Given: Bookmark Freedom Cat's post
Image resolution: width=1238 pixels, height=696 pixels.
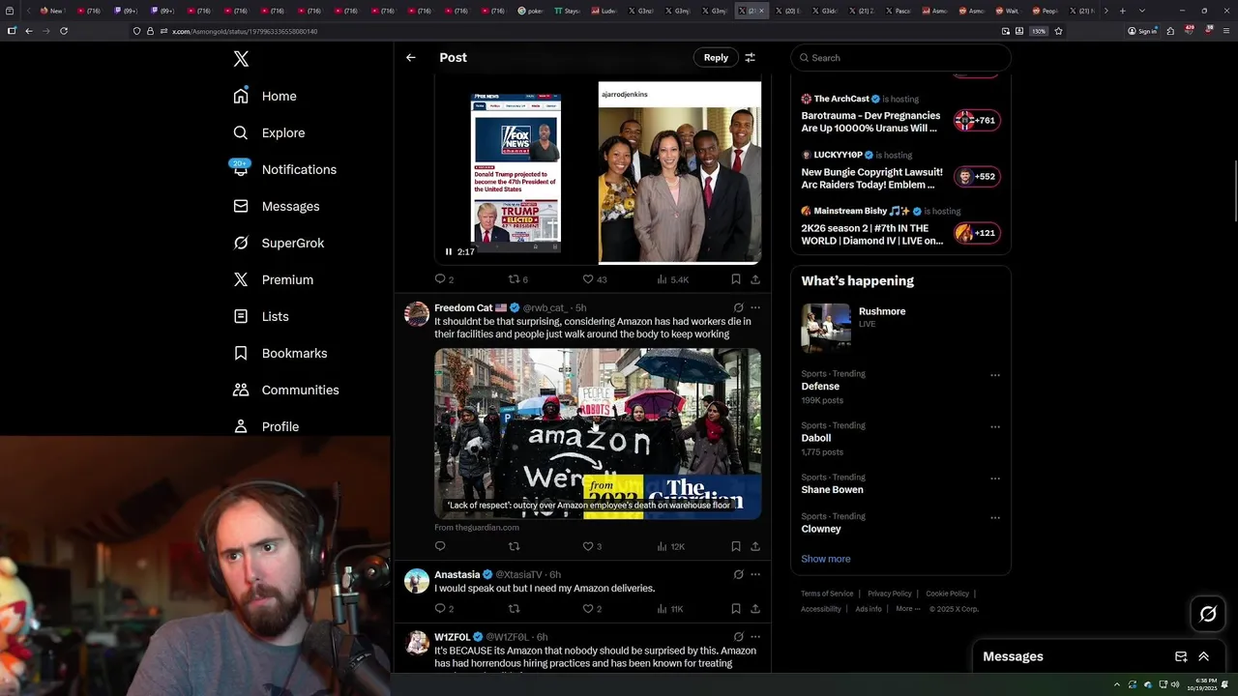Looking at the screenshot, I should (736, 546).
